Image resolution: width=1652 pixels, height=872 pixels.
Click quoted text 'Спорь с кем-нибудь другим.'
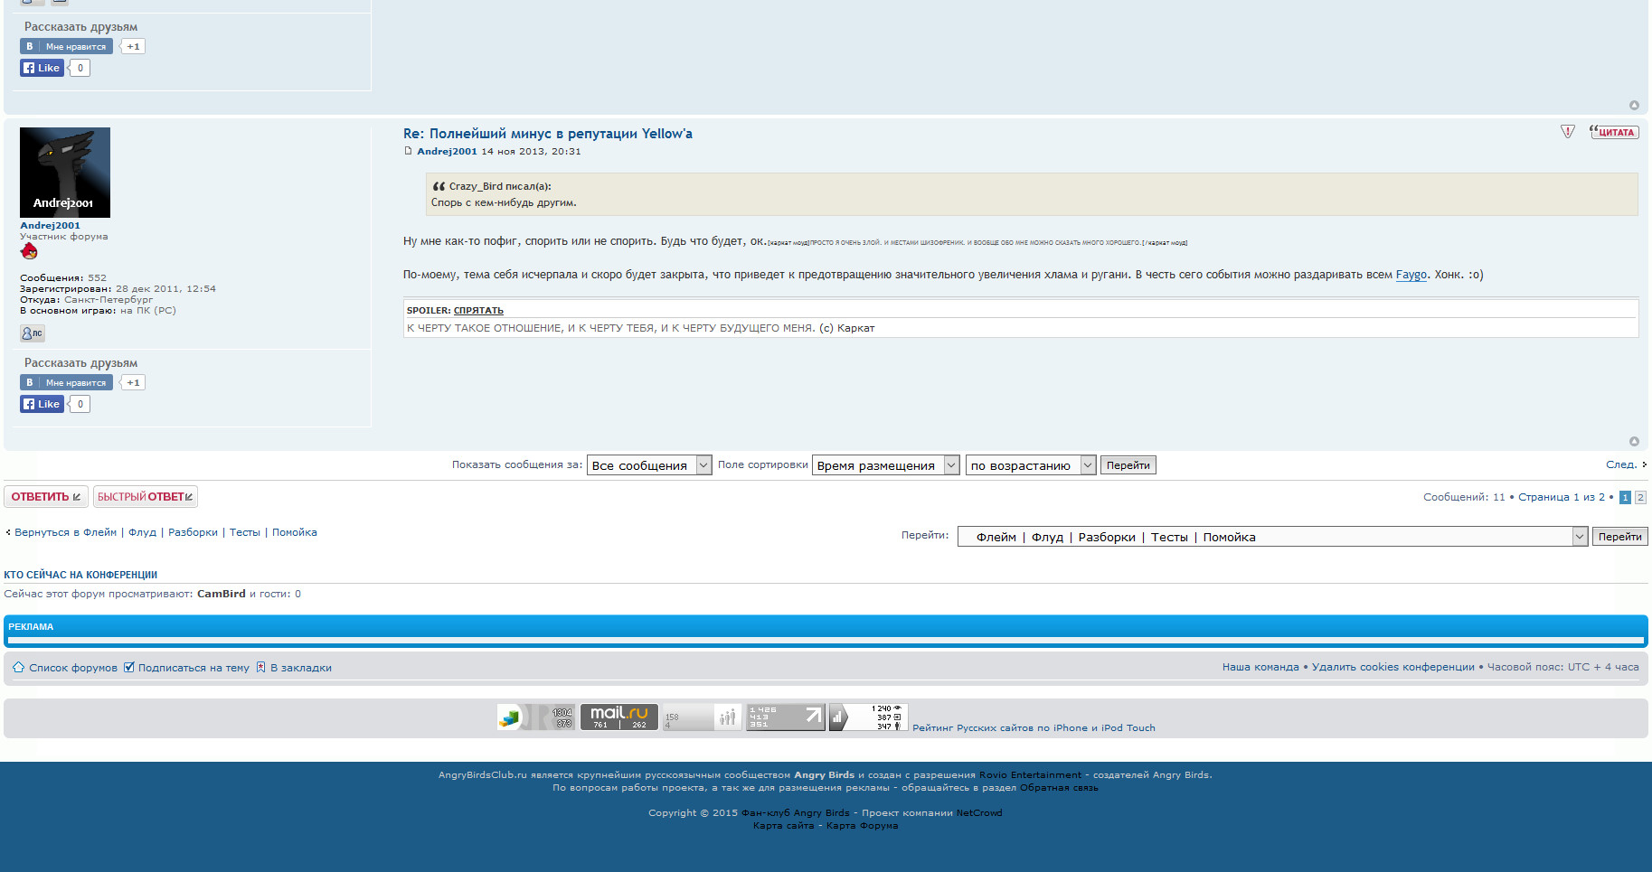point(504,202)
